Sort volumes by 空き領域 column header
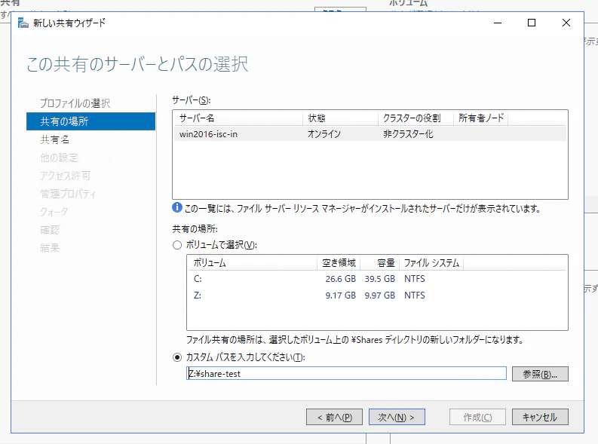 pyautogui.click(x=339, y=263)
